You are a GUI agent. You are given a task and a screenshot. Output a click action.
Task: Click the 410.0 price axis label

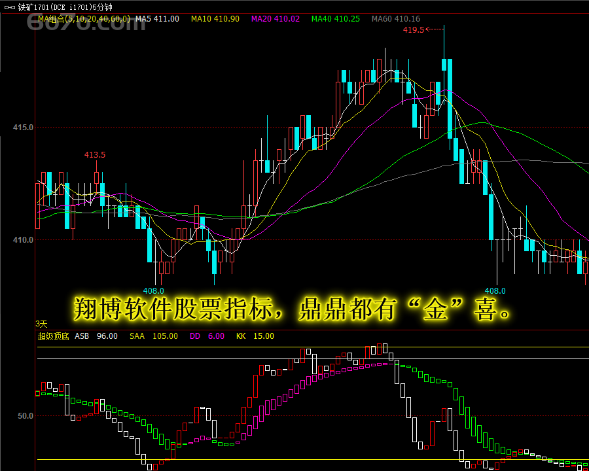23,239
